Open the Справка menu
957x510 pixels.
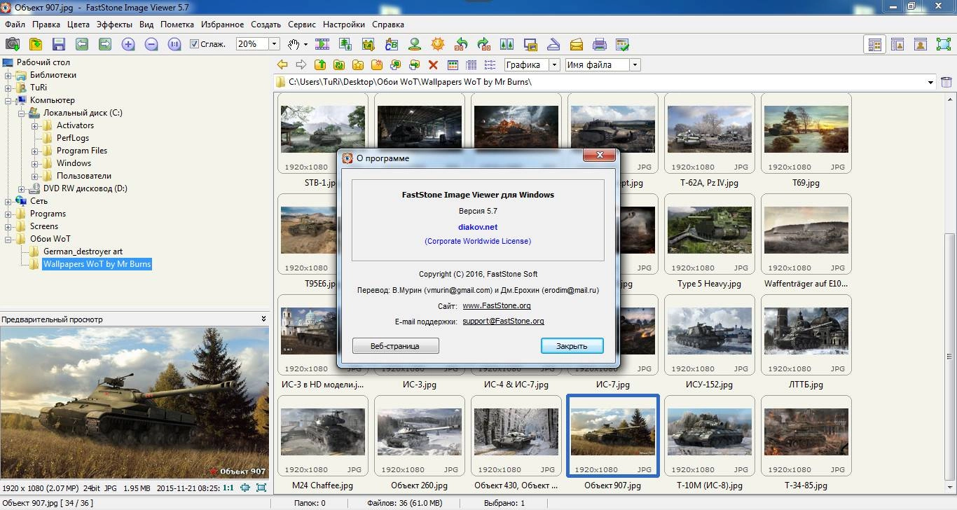click(388, 25)
